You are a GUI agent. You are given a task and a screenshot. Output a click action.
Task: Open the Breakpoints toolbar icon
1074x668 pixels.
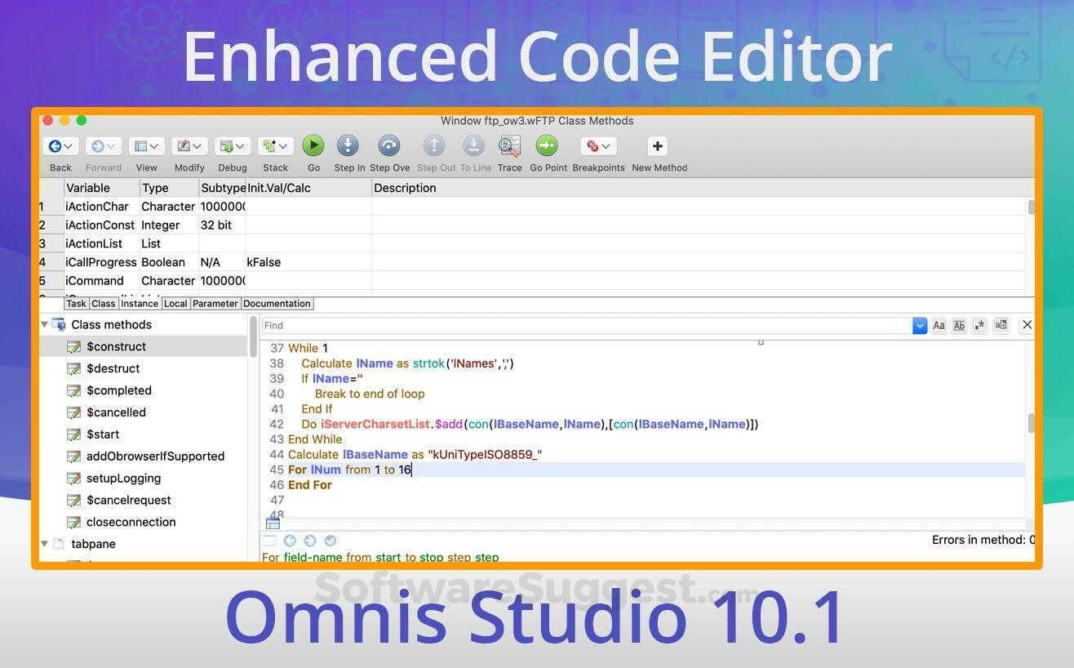point(598,145)
